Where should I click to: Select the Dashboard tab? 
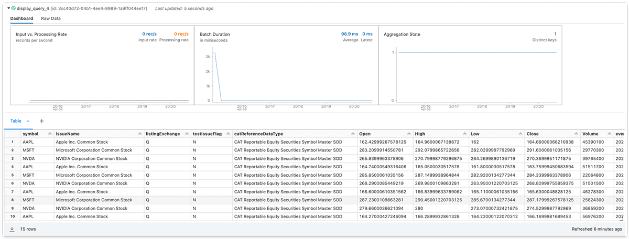pos(21,18)
